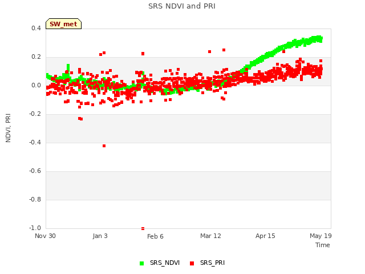Screen dimensions: 365x274
Task: Click the -0.2 y-axis tick label
Action: pos(35,114)
